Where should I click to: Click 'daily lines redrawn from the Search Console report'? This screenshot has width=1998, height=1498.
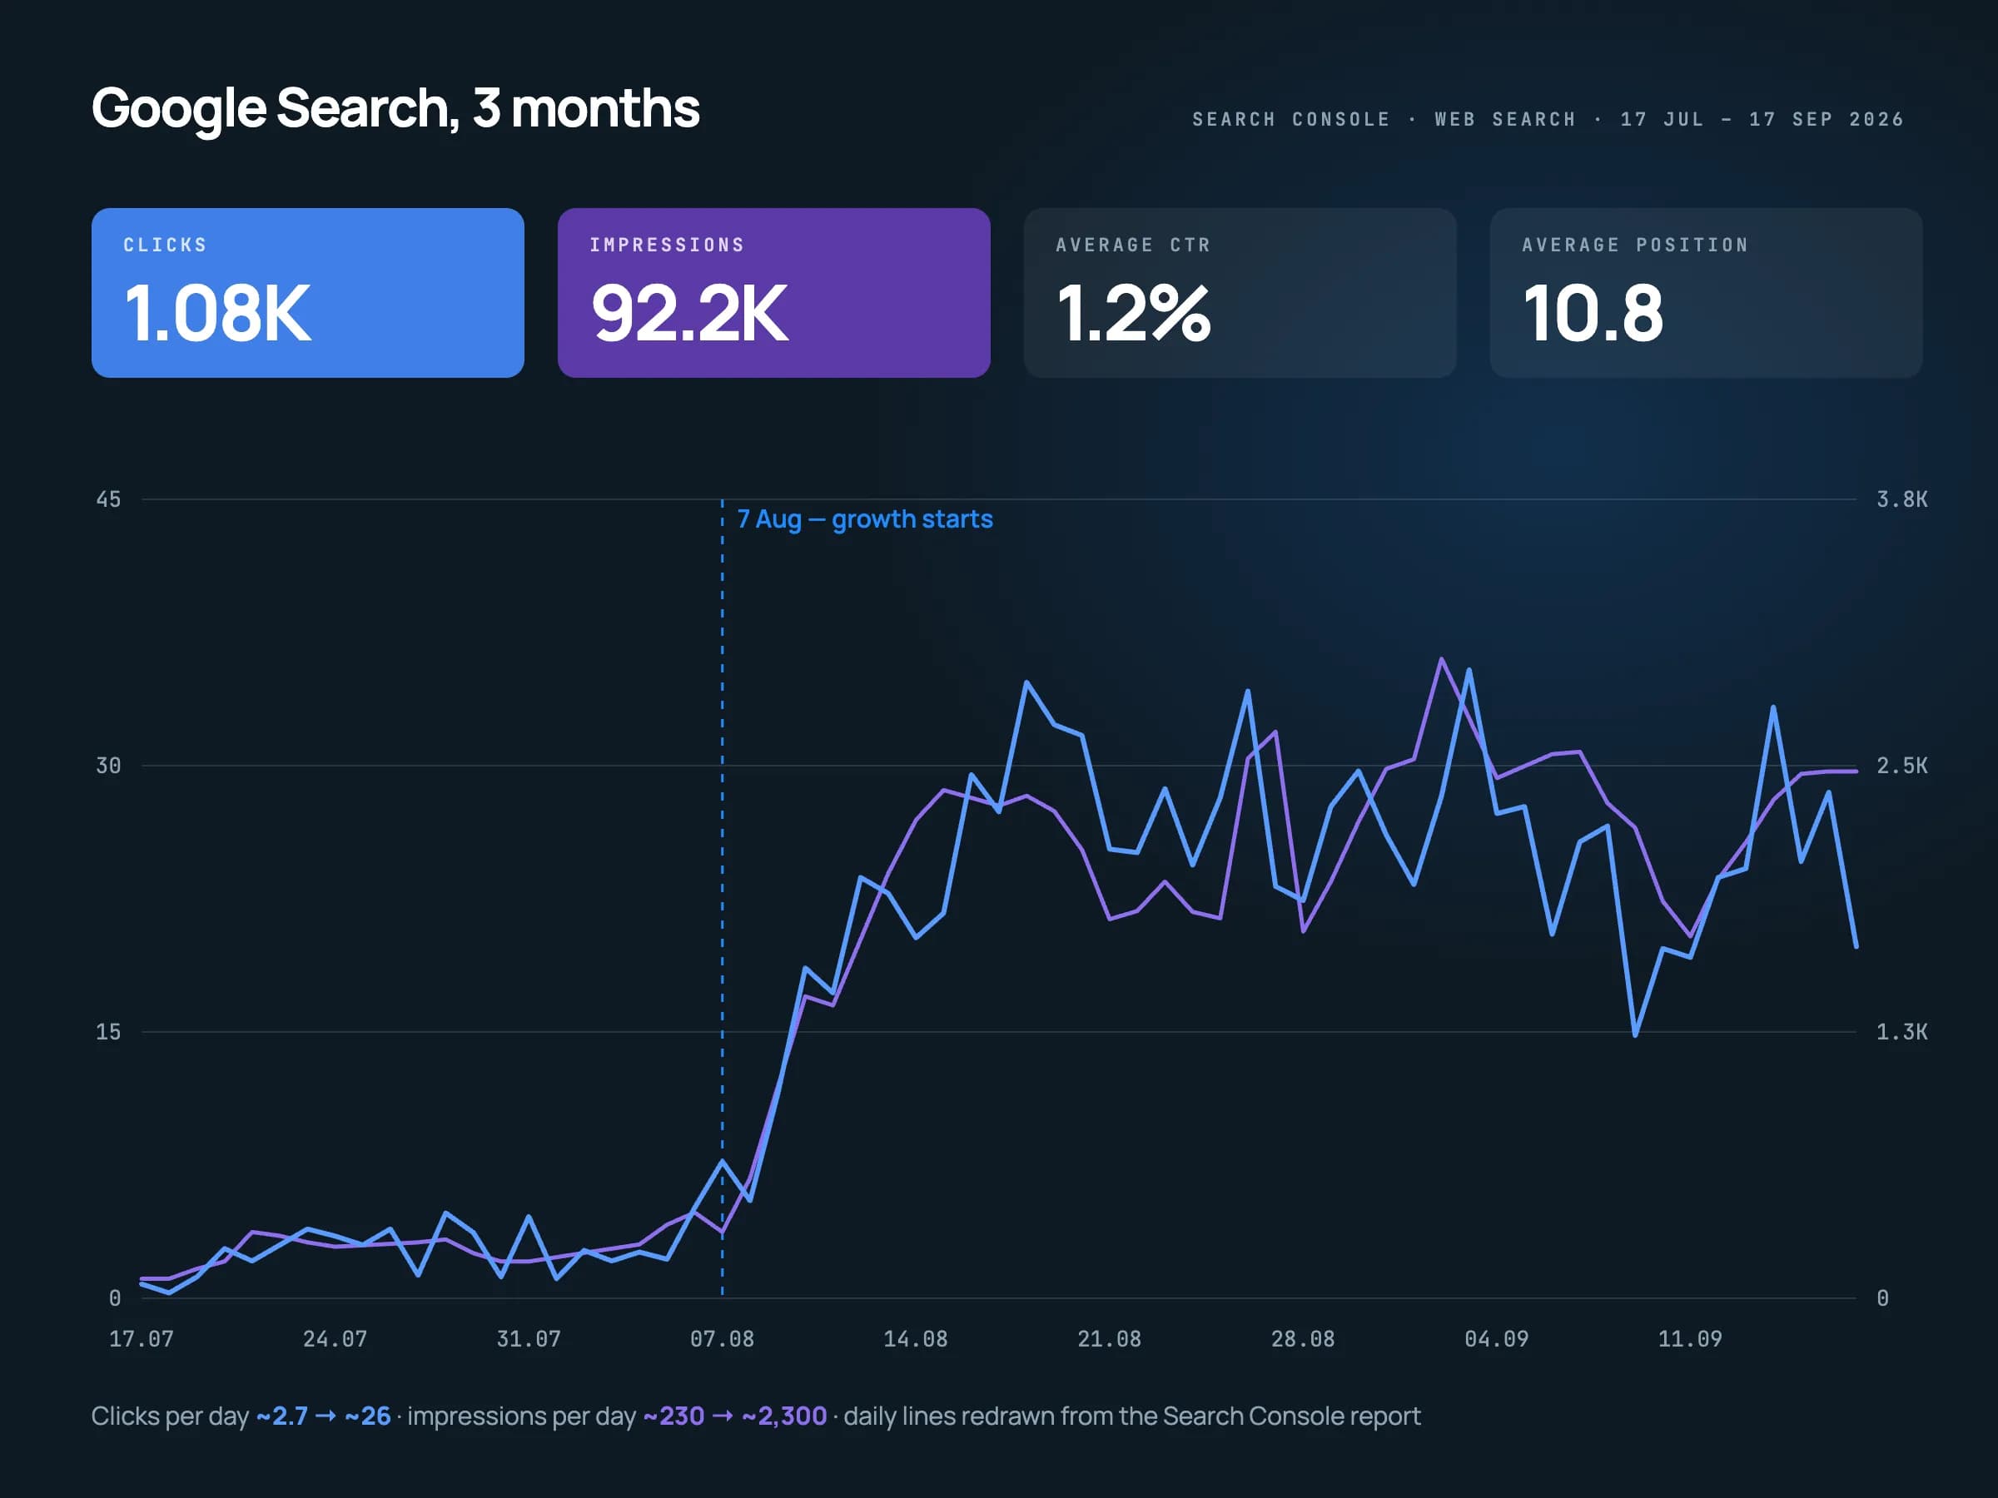tap(1131, 1416)
